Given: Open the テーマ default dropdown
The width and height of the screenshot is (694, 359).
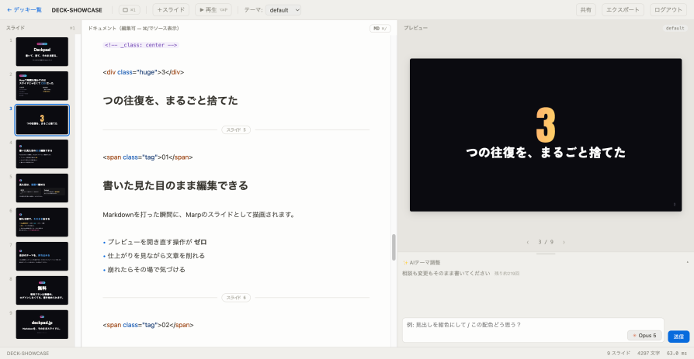Looking at the screenshot, I should click(x=283, y=10).
